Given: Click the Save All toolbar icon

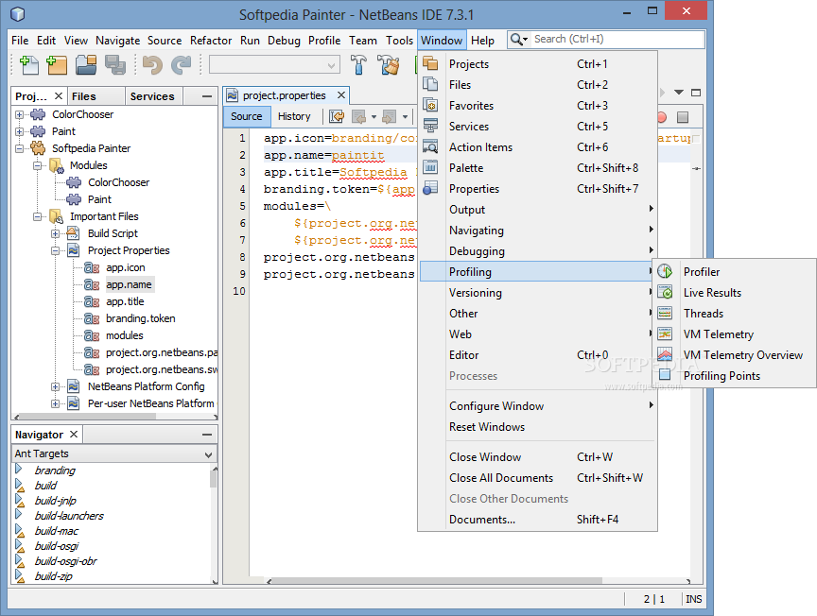Looking at the screenshot, I should [115, 65].
